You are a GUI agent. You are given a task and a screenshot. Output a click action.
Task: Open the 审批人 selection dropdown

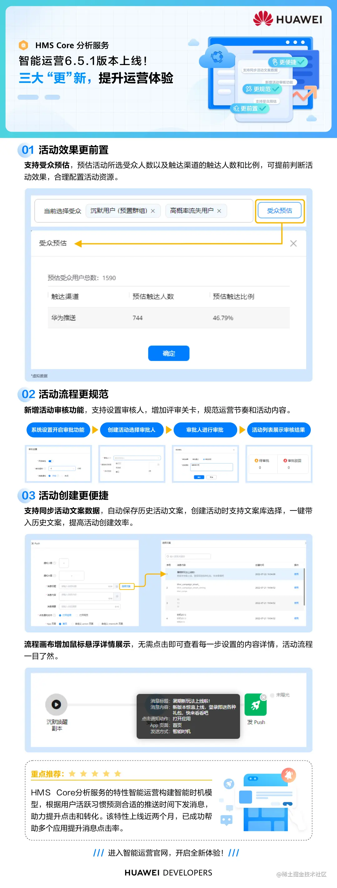pos(137,458)
